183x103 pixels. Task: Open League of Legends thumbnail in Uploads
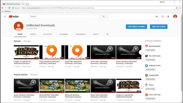click(26, 52)
